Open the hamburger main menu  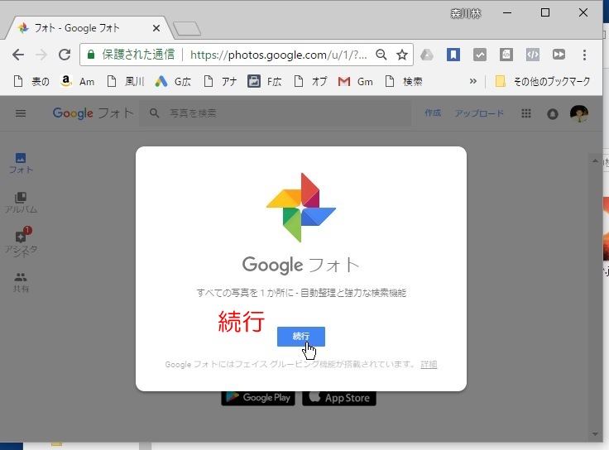(21, 113)
